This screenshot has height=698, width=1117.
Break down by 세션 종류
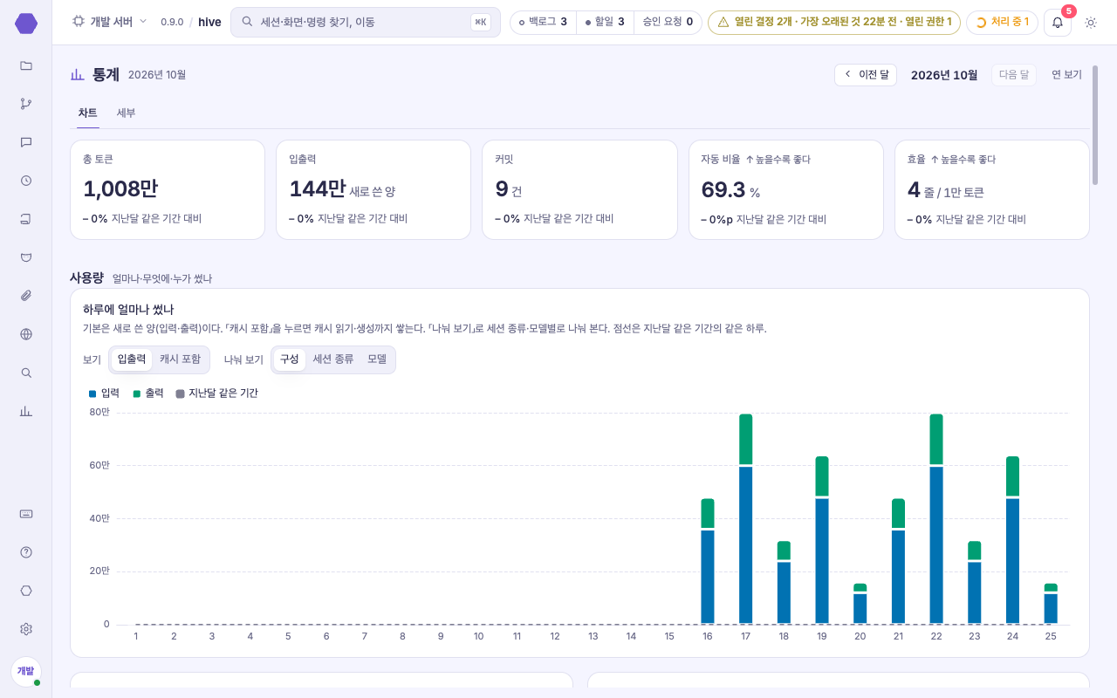333,359
